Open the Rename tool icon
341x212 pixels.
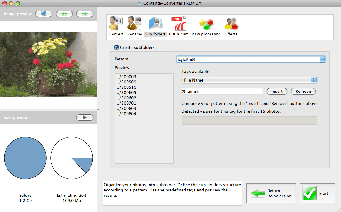point(134,26)
